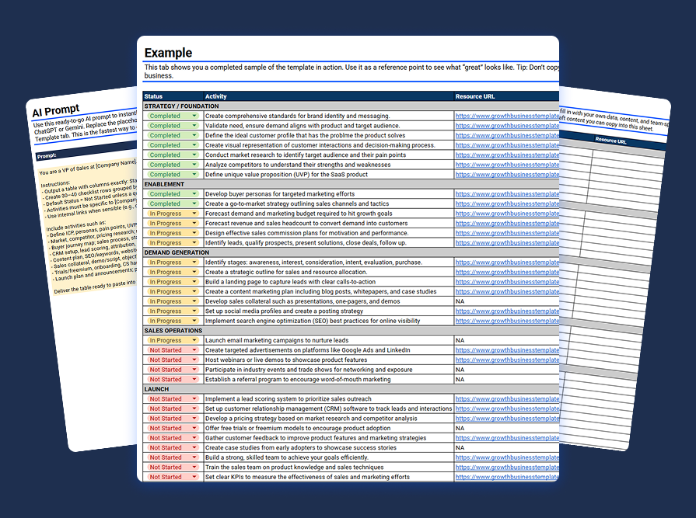Open status dropdown for lead scoring system row

click(x=194, y=398)
